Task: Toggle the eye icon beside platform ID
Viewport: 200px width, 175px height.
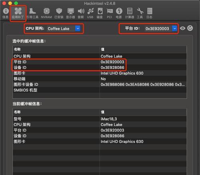Action: point(182,28)
